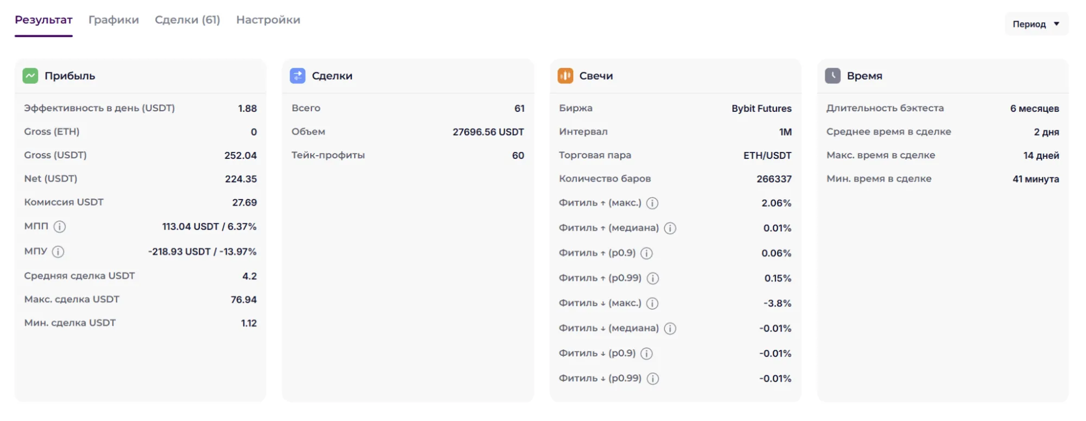
Task: Switch to the Графики tab
Action: click(x=114, y=20)
